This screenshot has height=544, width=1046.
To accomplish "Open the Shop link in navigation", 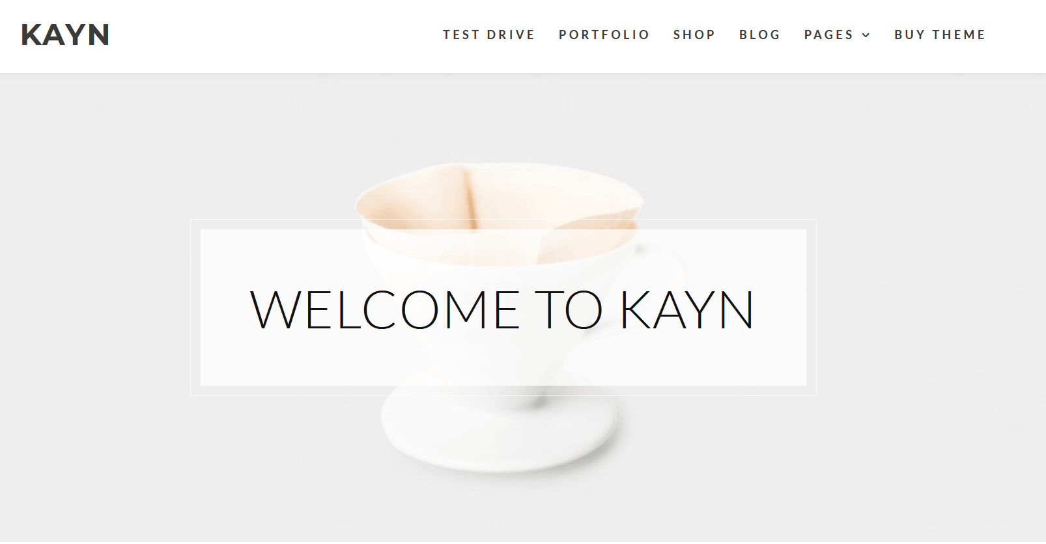I will [x=694, y=35].
